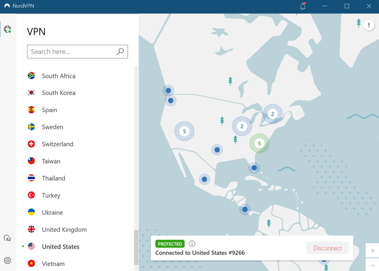Click the Disconnect button
Screen dimensions: 379x271
[327, 248]
